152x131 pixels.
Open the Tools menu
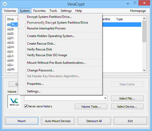(x=53, y=11)
